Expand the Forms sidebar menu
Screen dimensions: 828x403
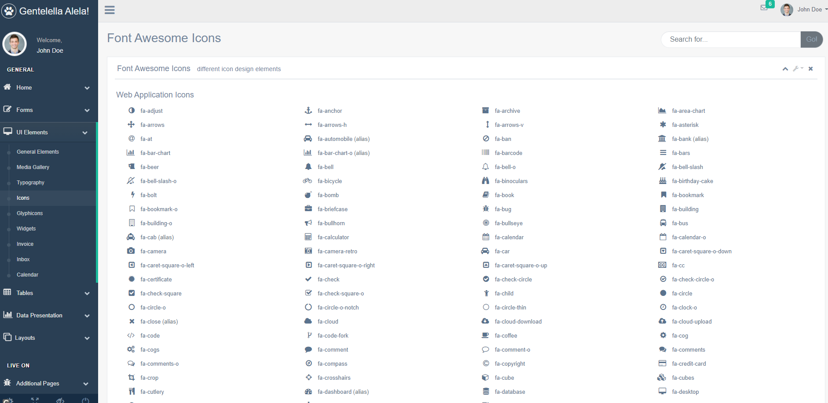point(49,110)
